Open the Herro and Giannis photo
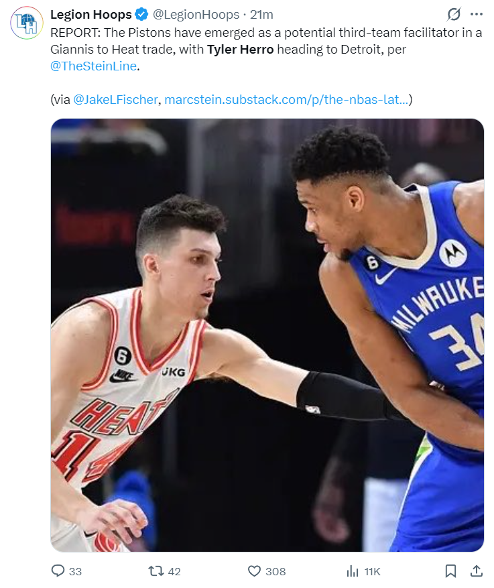 (267, 335)
